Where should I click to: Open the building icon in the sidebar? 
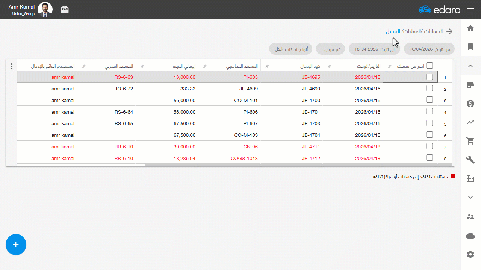point(470,178)
